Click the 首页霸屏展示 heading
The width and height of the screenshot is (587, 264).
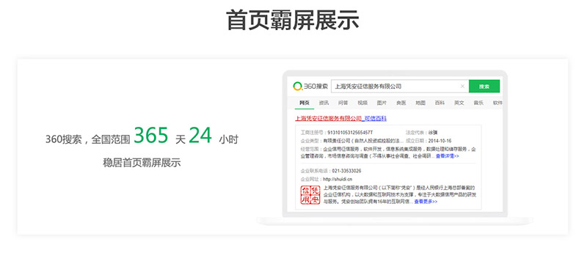coord(293,21)
